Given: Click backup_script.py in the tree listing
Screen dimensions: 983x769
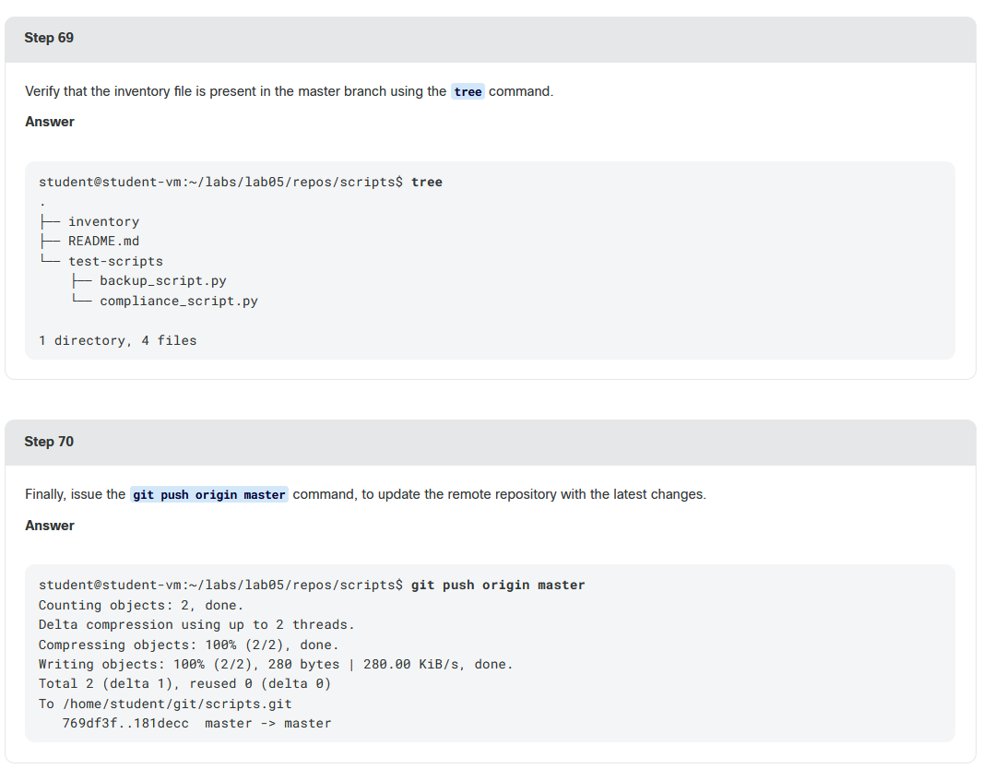Looking at the screenshot, I should (163, 281).
